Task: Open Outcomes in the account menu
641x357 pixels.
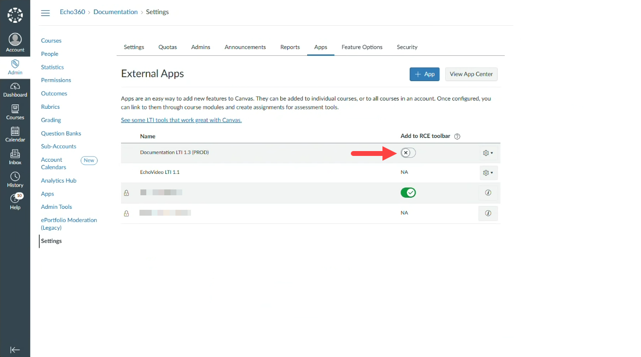Action: 54,93
